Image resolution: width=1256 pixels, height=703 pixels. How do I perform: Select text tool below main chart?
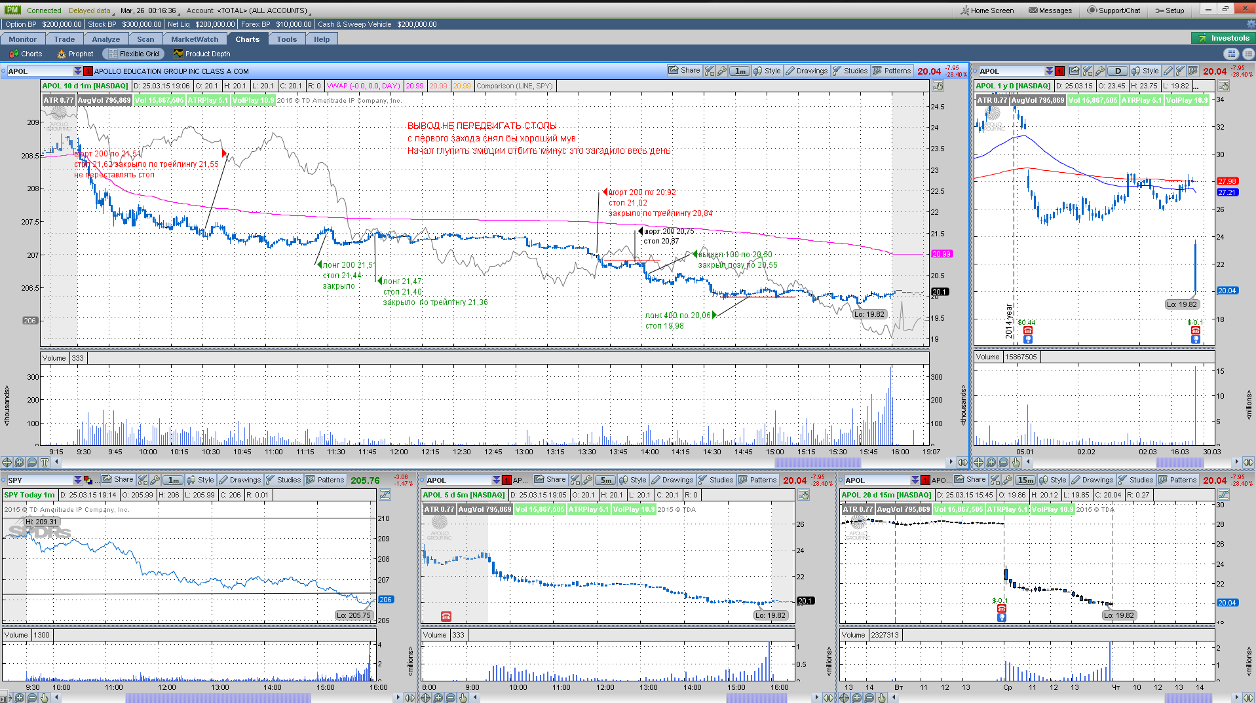pyautogui.click(x=44, y=462)
